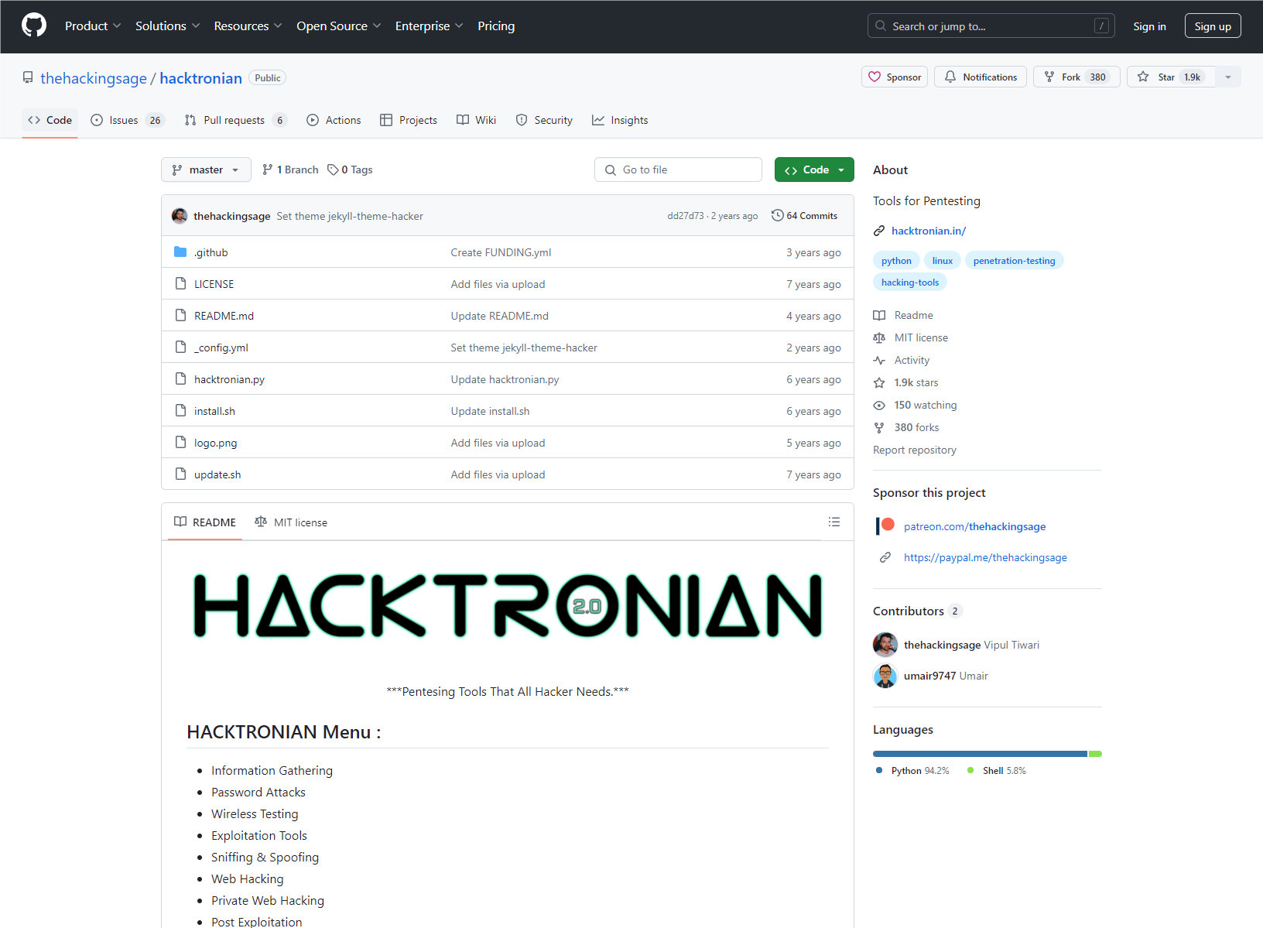Open the install.sh file
The height and width of the screenshot is (928, 1263).
[214, 411]
